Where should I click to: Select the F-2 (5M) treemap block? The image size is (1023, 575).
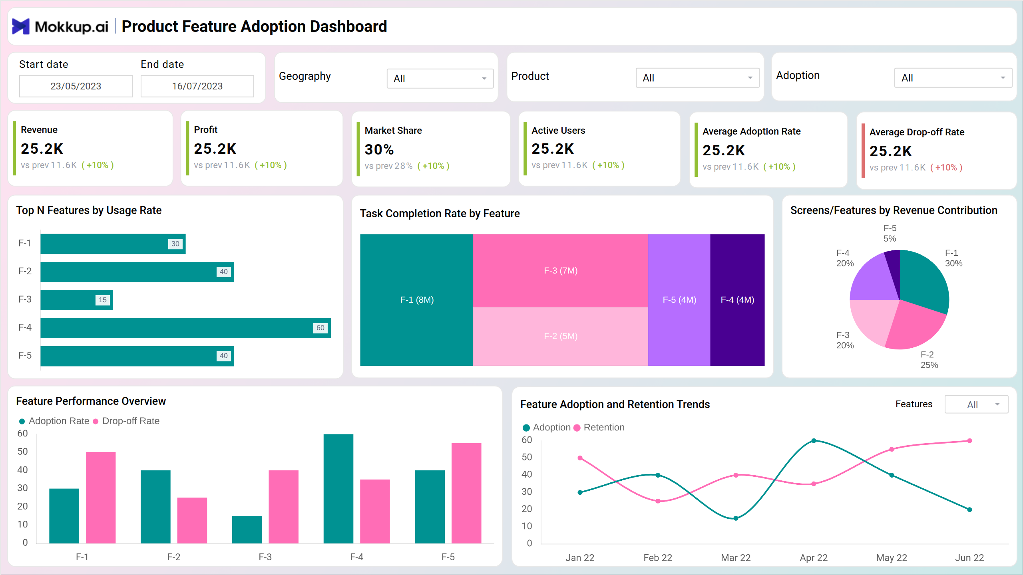pyautogui.click(x=560, y=336)
